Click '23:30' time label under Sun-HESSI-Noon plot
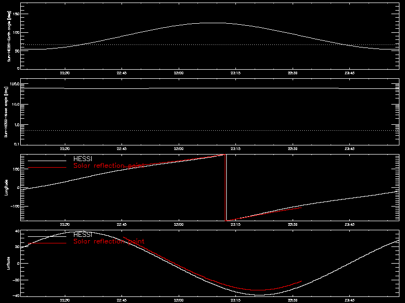 (x=293, y=149)
